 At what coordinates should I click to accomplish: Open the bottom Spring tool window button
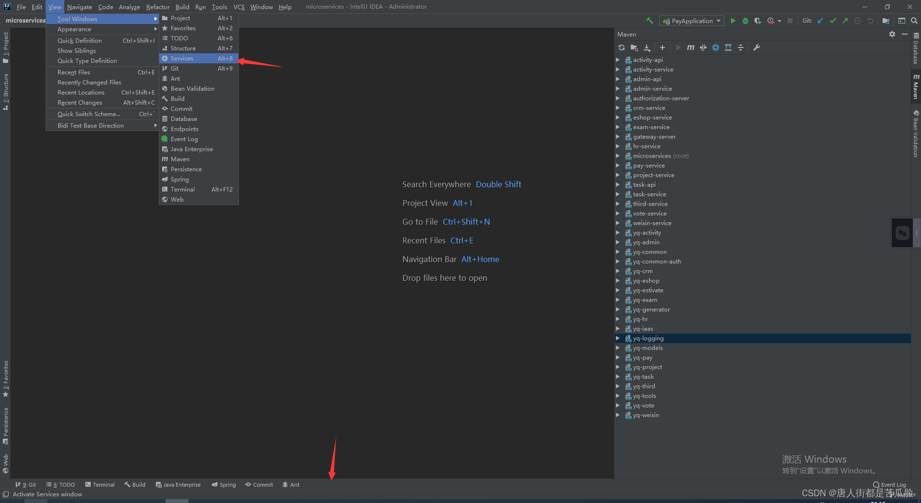click(x=224, y=485)
